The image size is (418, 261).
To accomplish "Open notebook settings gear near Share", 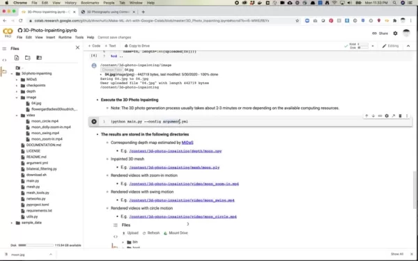I will coord(395,33).
